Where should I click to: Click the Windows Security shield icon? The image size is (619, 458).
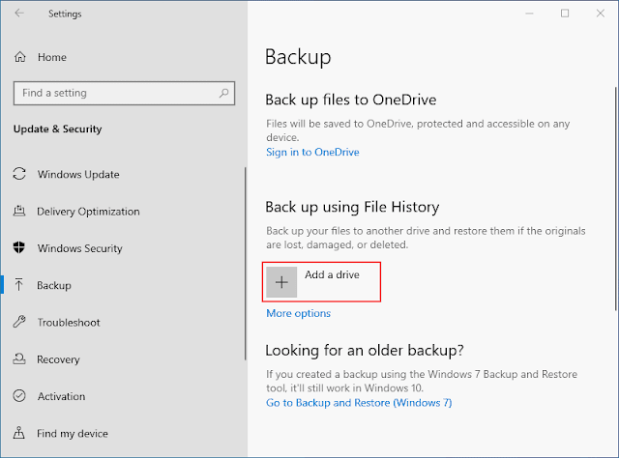point(19,247)
